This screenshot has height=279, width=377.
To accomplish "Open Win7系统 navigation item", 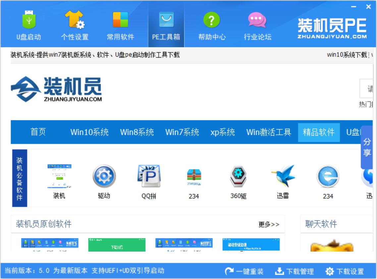I will 182,132.
